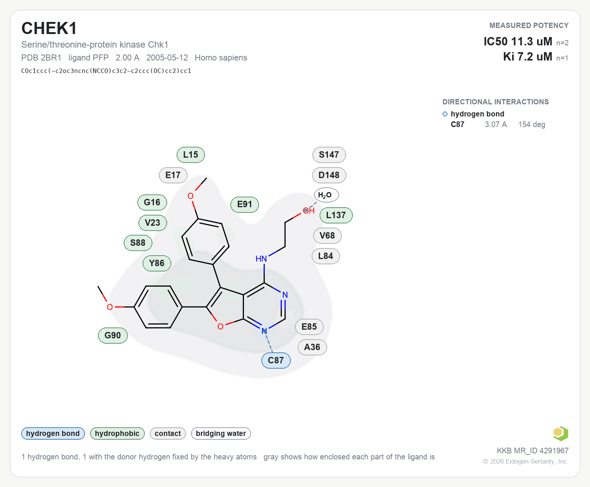Click Serine/threonine-protein kinase Chk1 subtitle
The height and width of the screenshot is (487, 590).
click(95, 45)
